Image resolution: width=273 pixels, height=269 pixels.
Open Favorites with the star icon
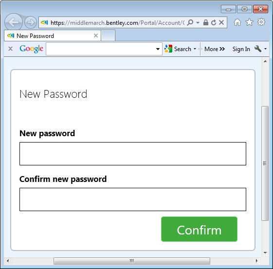[249, 22]
